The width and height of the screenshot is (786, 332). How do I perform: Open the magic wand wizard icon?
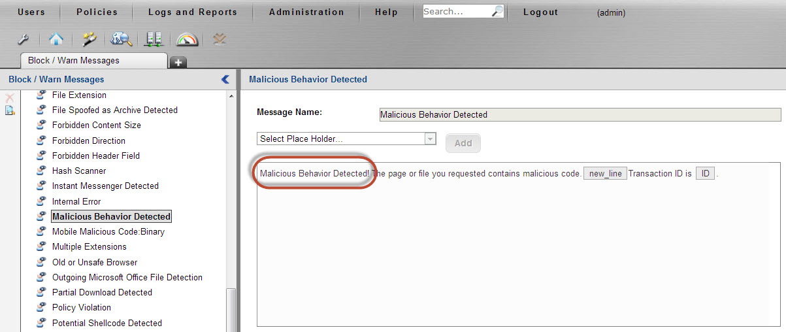(89, 40)
